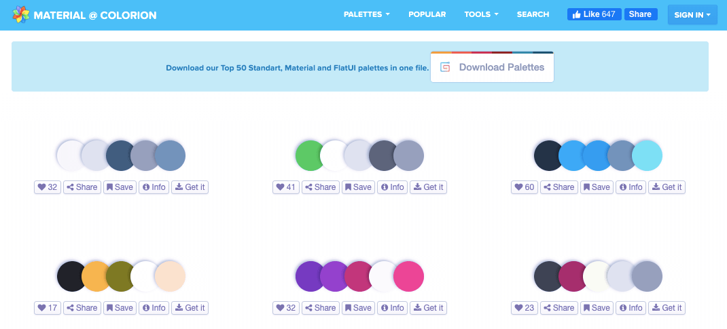Expand the Palettes dropdown menu
The height and width of the screenshot is (329, 727).
pyautogui.click(x=366, y=14)
